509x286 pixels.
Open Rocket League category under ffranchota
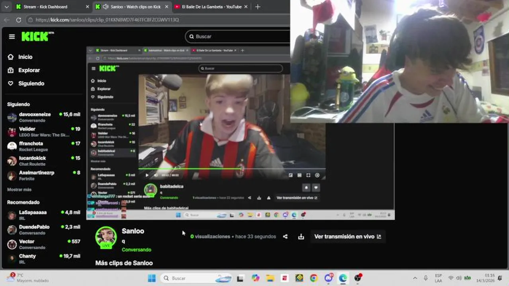[x=33, y=150]
